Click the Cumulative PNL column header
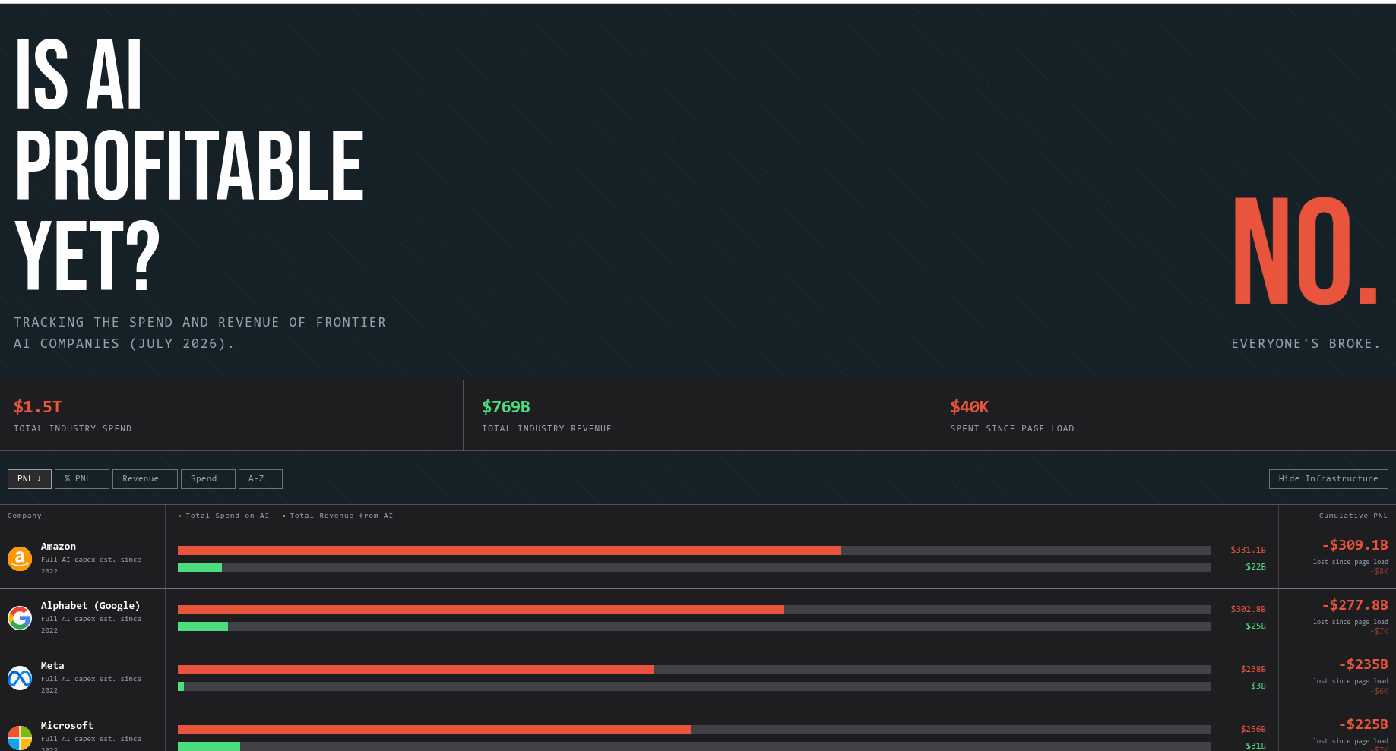The width and height of the screenshot is (1396, 751). click(x=1353, y=516)
